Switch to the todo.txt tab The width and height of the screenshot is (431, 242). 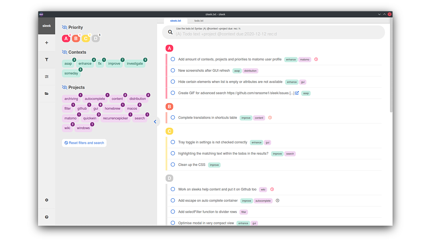click(199, 21)
